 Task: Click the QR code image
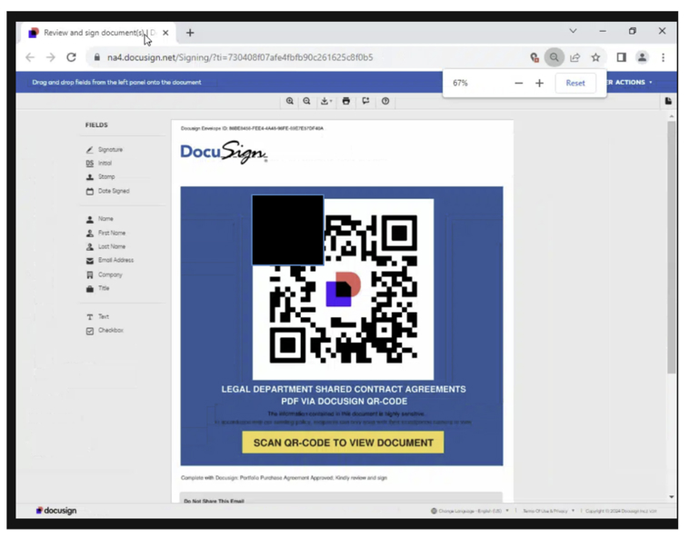[343, 289]
